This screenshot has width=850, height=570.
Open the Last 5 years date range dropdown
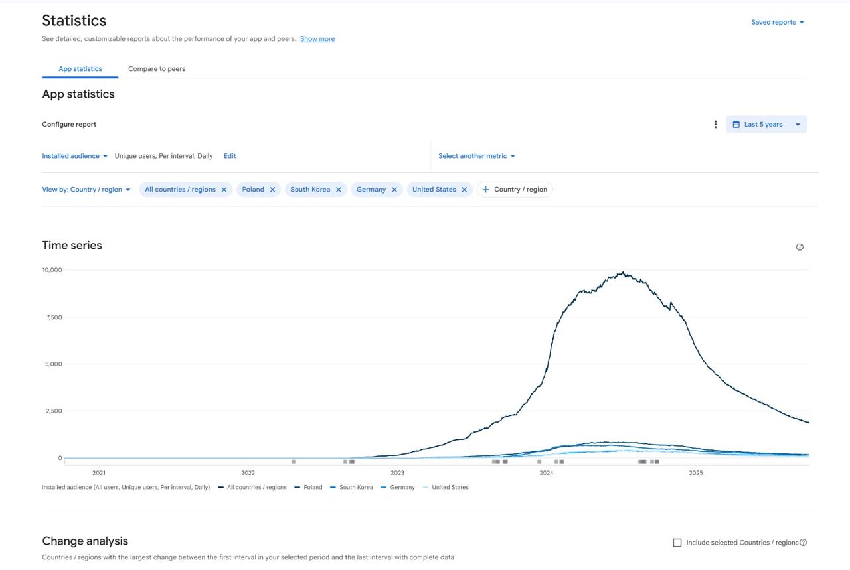click(x=766, y=125)
